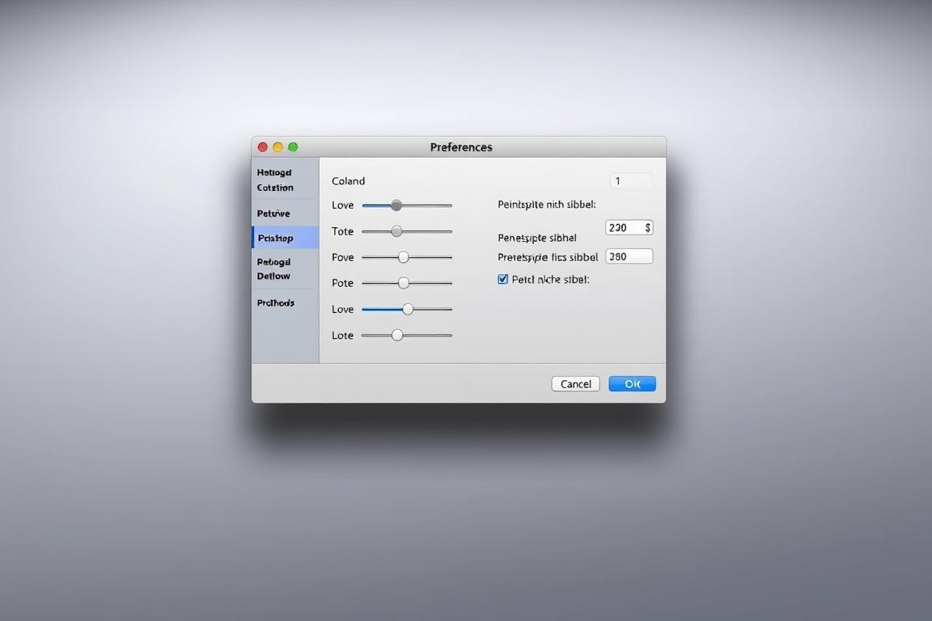Select the "Prclhods" sidebar entry

(x=275, y=302)
